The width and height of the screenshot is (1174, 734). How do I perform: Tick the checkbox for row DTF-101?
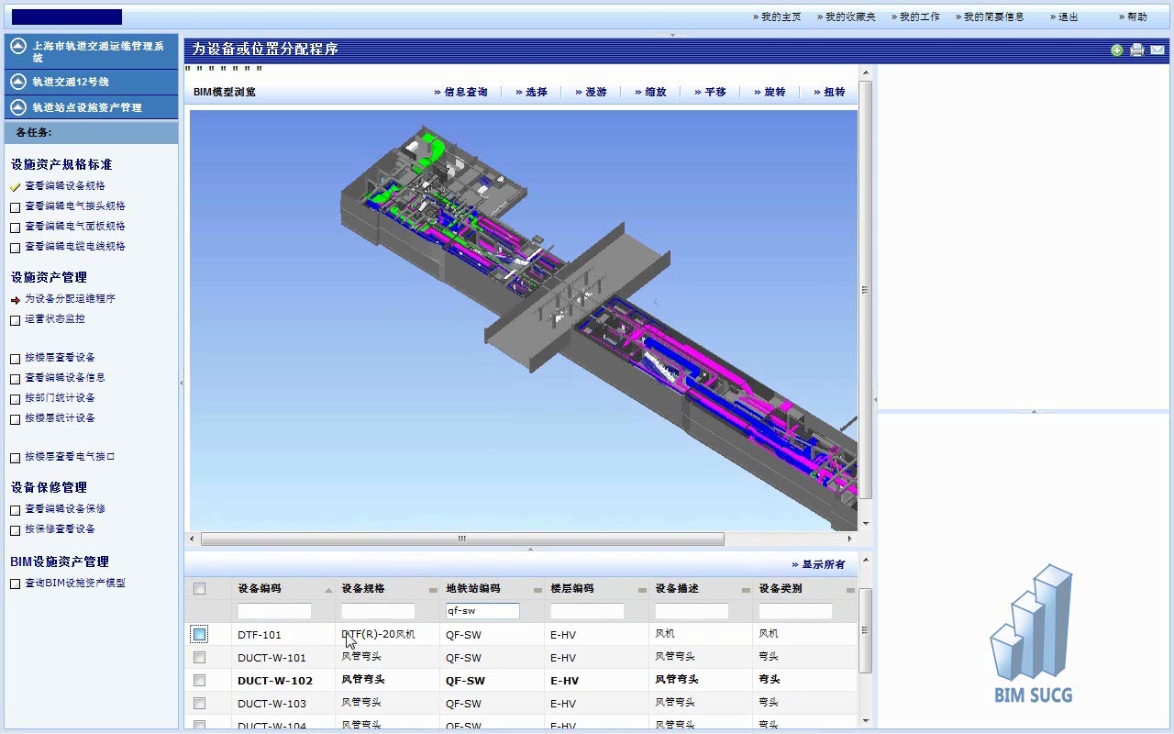tap(199, 634)
